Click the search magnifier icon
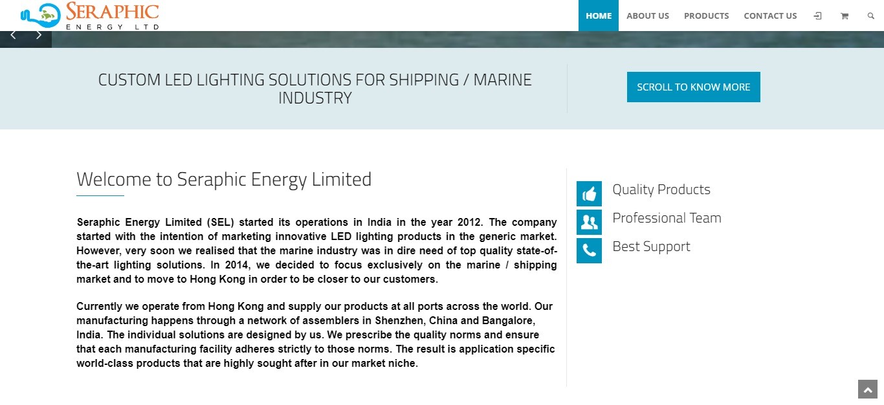Image resolution: width=884 pixels, height=405 pixels. pyautogui.click(x=870, y=16)
